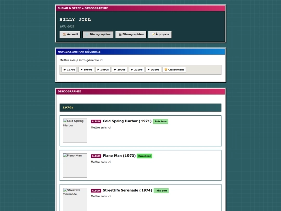Click the Discographie panel header
281x211 pixels.
140,91
